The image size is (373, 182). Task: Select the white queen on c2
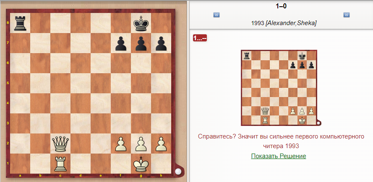point(60,144)
